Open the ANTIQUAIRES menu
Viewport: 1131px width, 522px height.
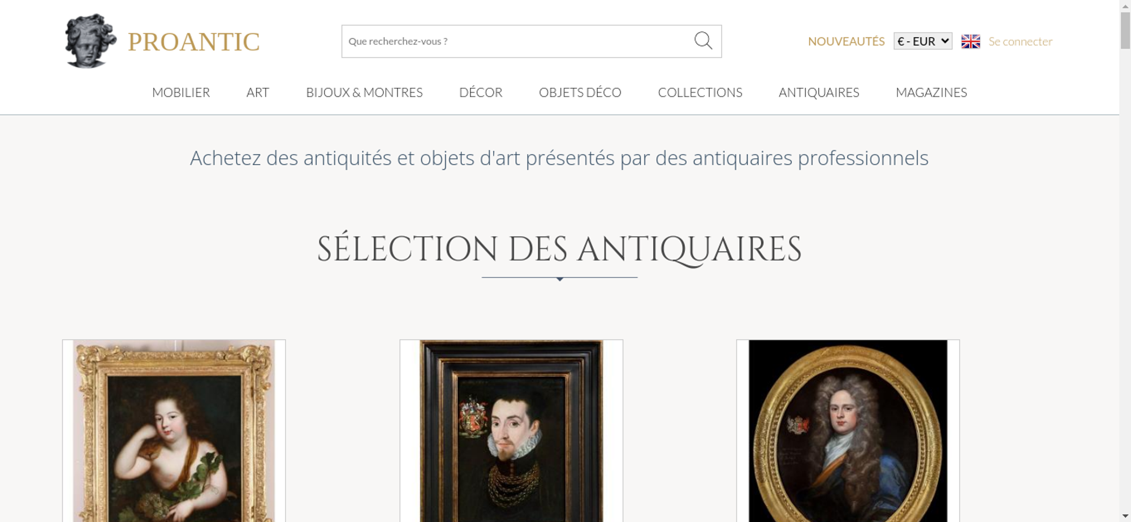click(819, 92)
